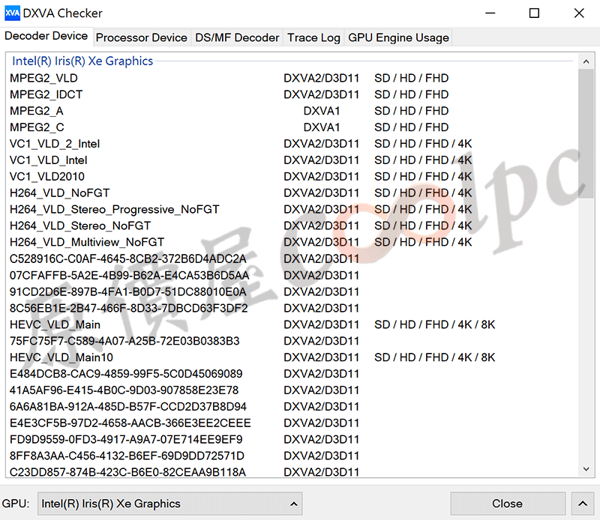The image size is (600, 520).
Task: Select the 91CD2D6E-897B-4FA1-B0D7-51DC88010E0A row
Action: tap(292, 291)
